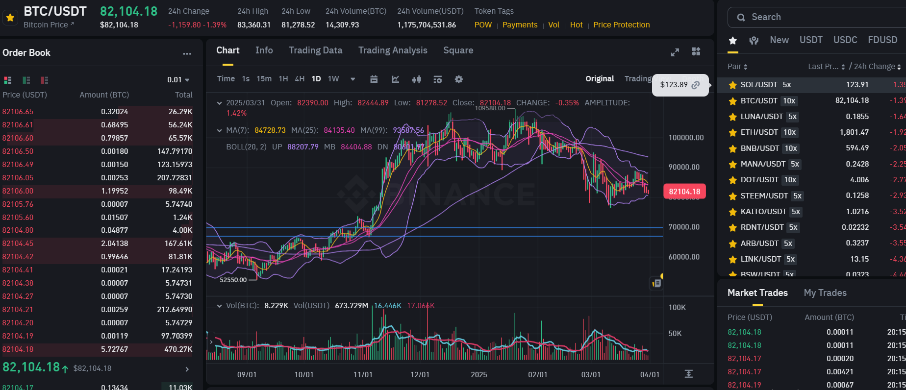Viewport: 906px width, 390px height.
Task: Open the Chart tab
Action: 228,50
